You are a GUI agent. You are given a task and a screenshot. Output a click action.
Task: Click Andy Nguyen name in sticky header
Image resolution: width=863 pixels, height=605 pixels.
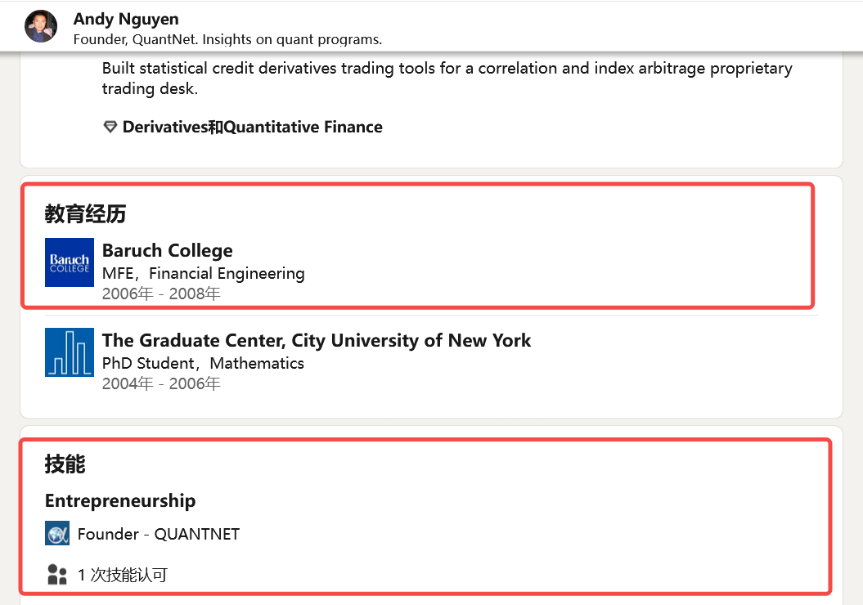(126, 19)
